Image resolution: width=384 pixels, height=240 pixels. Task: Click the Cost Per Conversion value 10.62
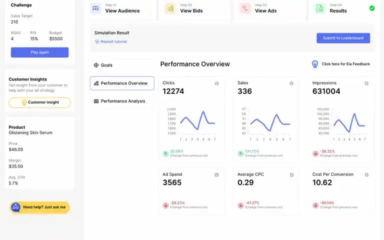[x=322, y=182]
